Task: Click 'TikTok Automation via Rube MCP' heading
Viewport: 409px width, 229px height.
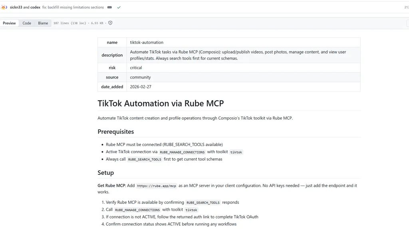Action: [161, 103]
